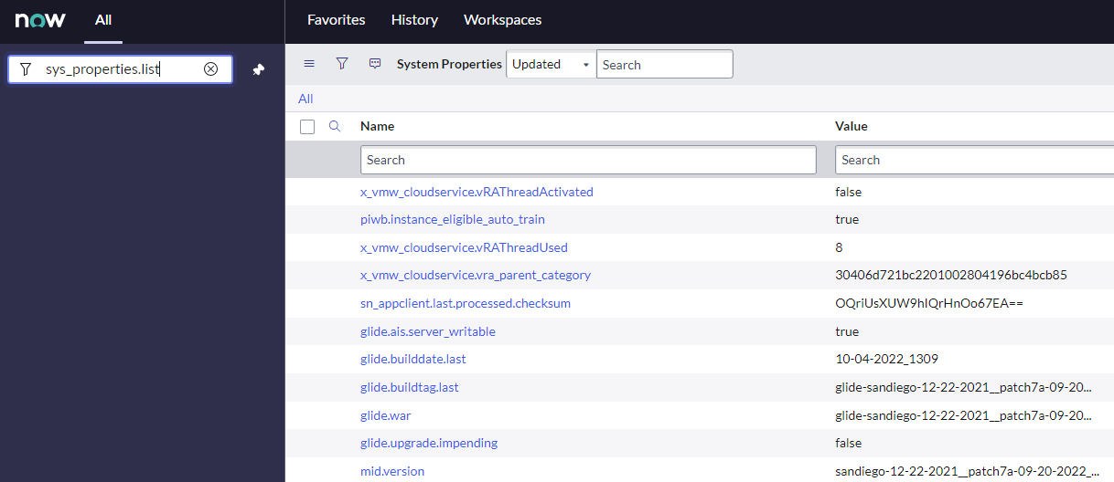Open glide.ais.server_writable property
Image resolution: width=1114 pixels, height=482 pixels.
(x=428, y=331)
